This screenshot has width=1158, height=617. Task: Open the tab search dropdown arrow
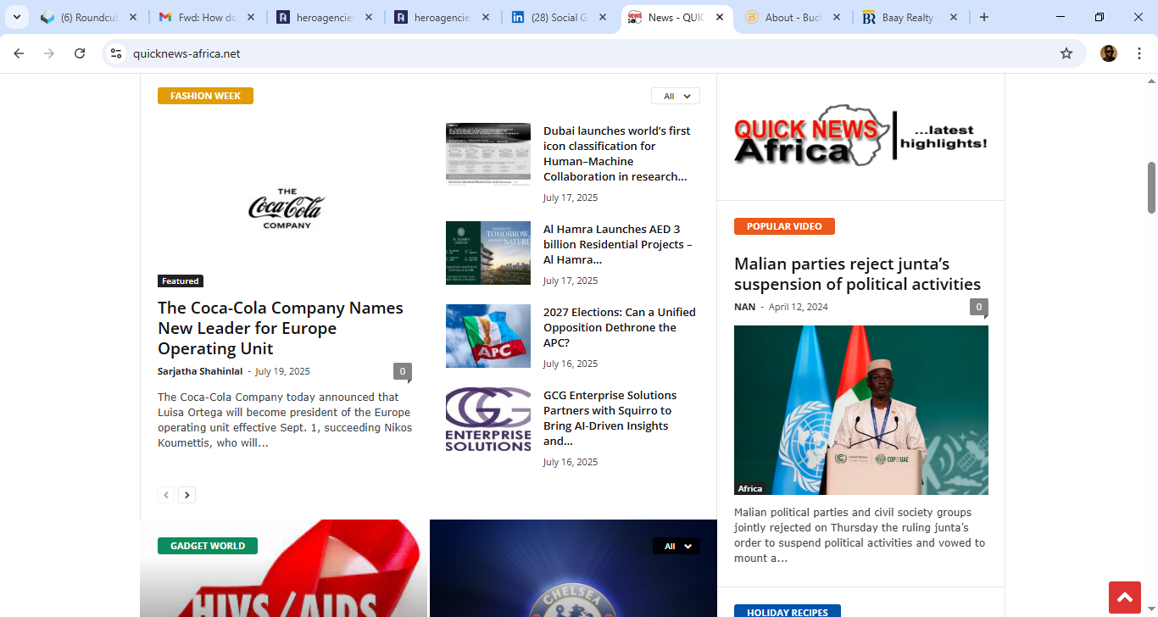click(x=16, y=17)
